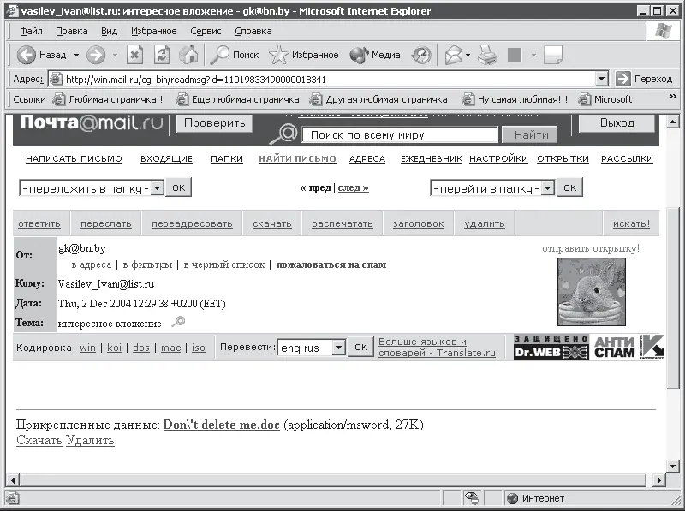
Task: Click the blank note toolbar icon
Action: coord(552,55)
